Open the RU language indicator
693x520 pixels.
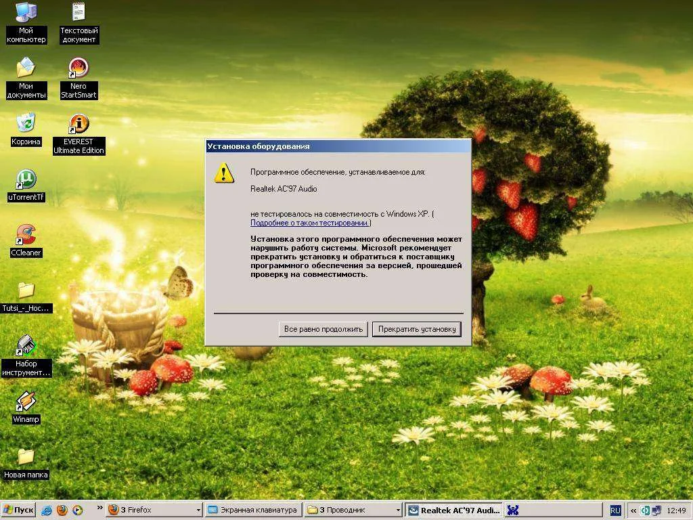point(615,511)
